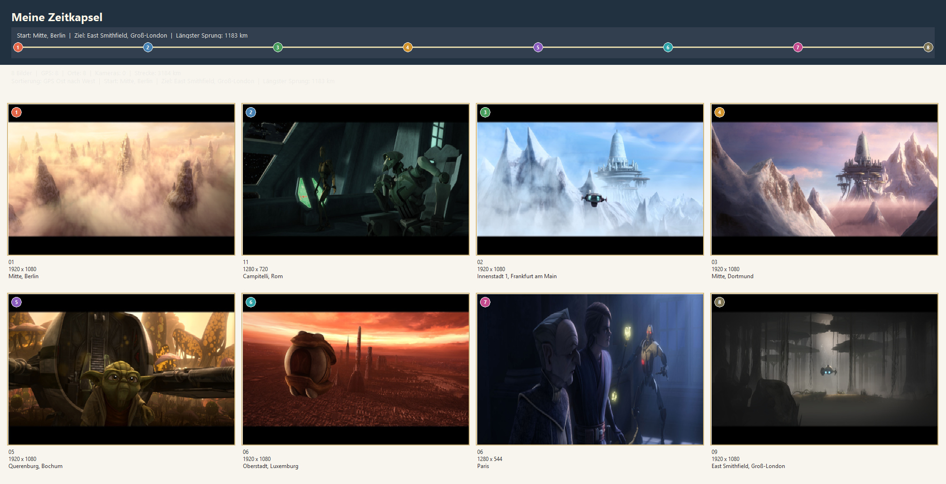Open the Oberstadt, Luxemburg red sunset photo
This screenshot has width=946, height=484.
[x=356, y=369]
